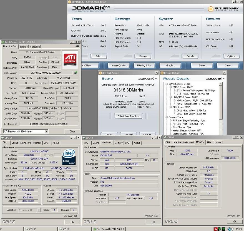Image resolution: width=244 pixels, height=231 pixels.
Task: Click the Futuremark Corporation logo
Action: 223,9
